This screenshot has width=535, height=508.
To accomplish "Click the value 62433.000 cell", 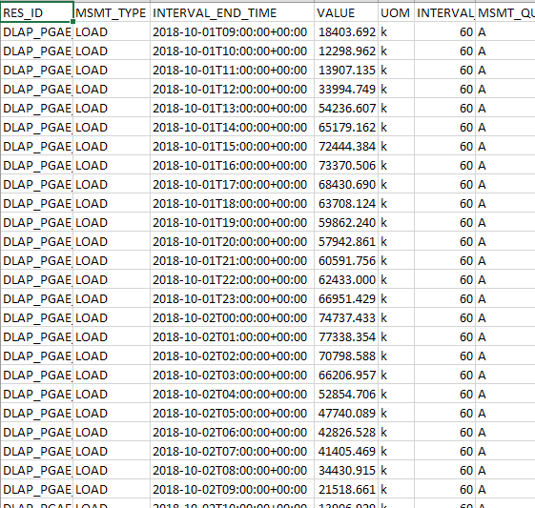I will pyautogui.click(x=346, y=279).
